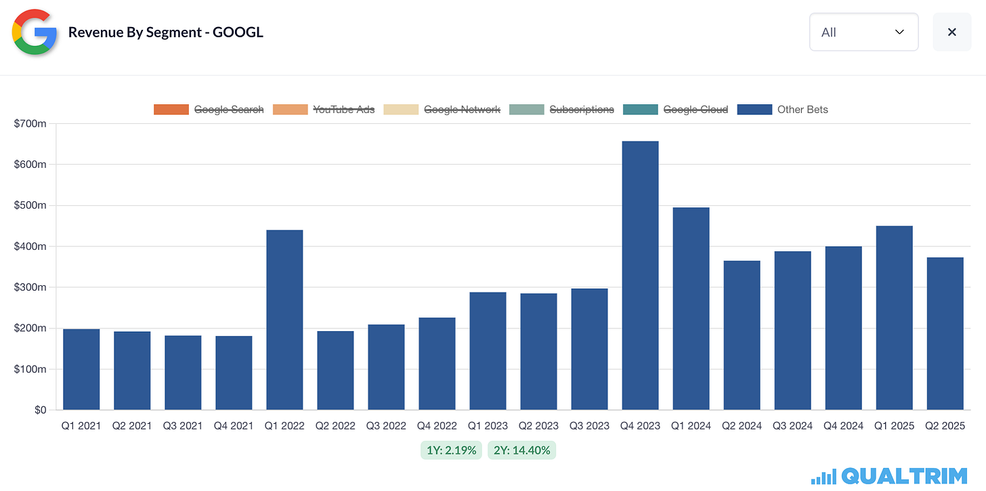Select the Q1 2023 bar
986x491 pixels.
[x=488, y=351]
